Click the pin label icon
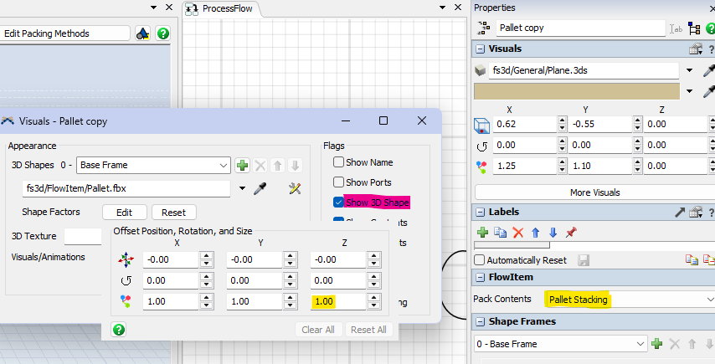Viewport: 715px width, 364px height. tap(571, 232)
